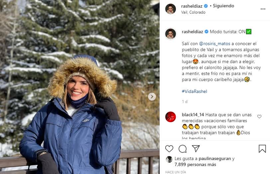Toggle the Siguiendo follow status
Viewport: 270px width, 174px height.
pos(223,6)
